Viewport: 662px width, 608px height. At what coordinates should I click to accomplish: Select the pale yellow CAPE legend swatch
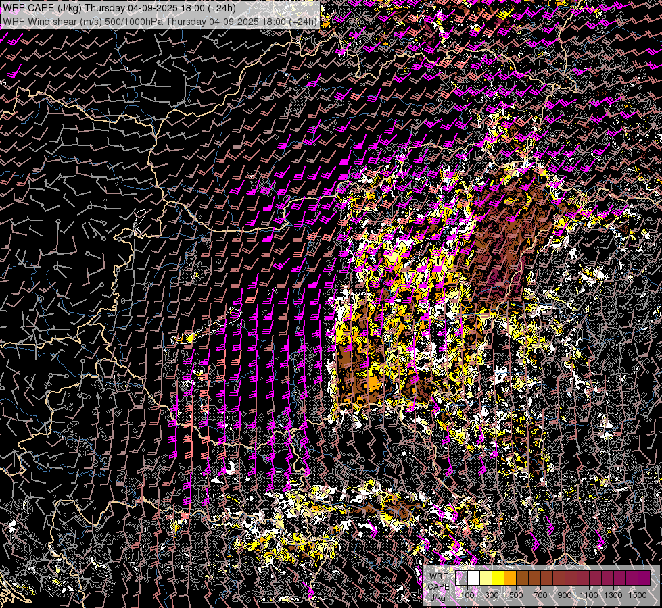pyautogui.click(x=486, y=578)
